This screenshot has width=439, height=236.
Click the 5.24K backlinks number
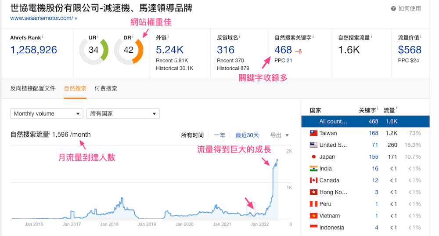tap(169, 50)
